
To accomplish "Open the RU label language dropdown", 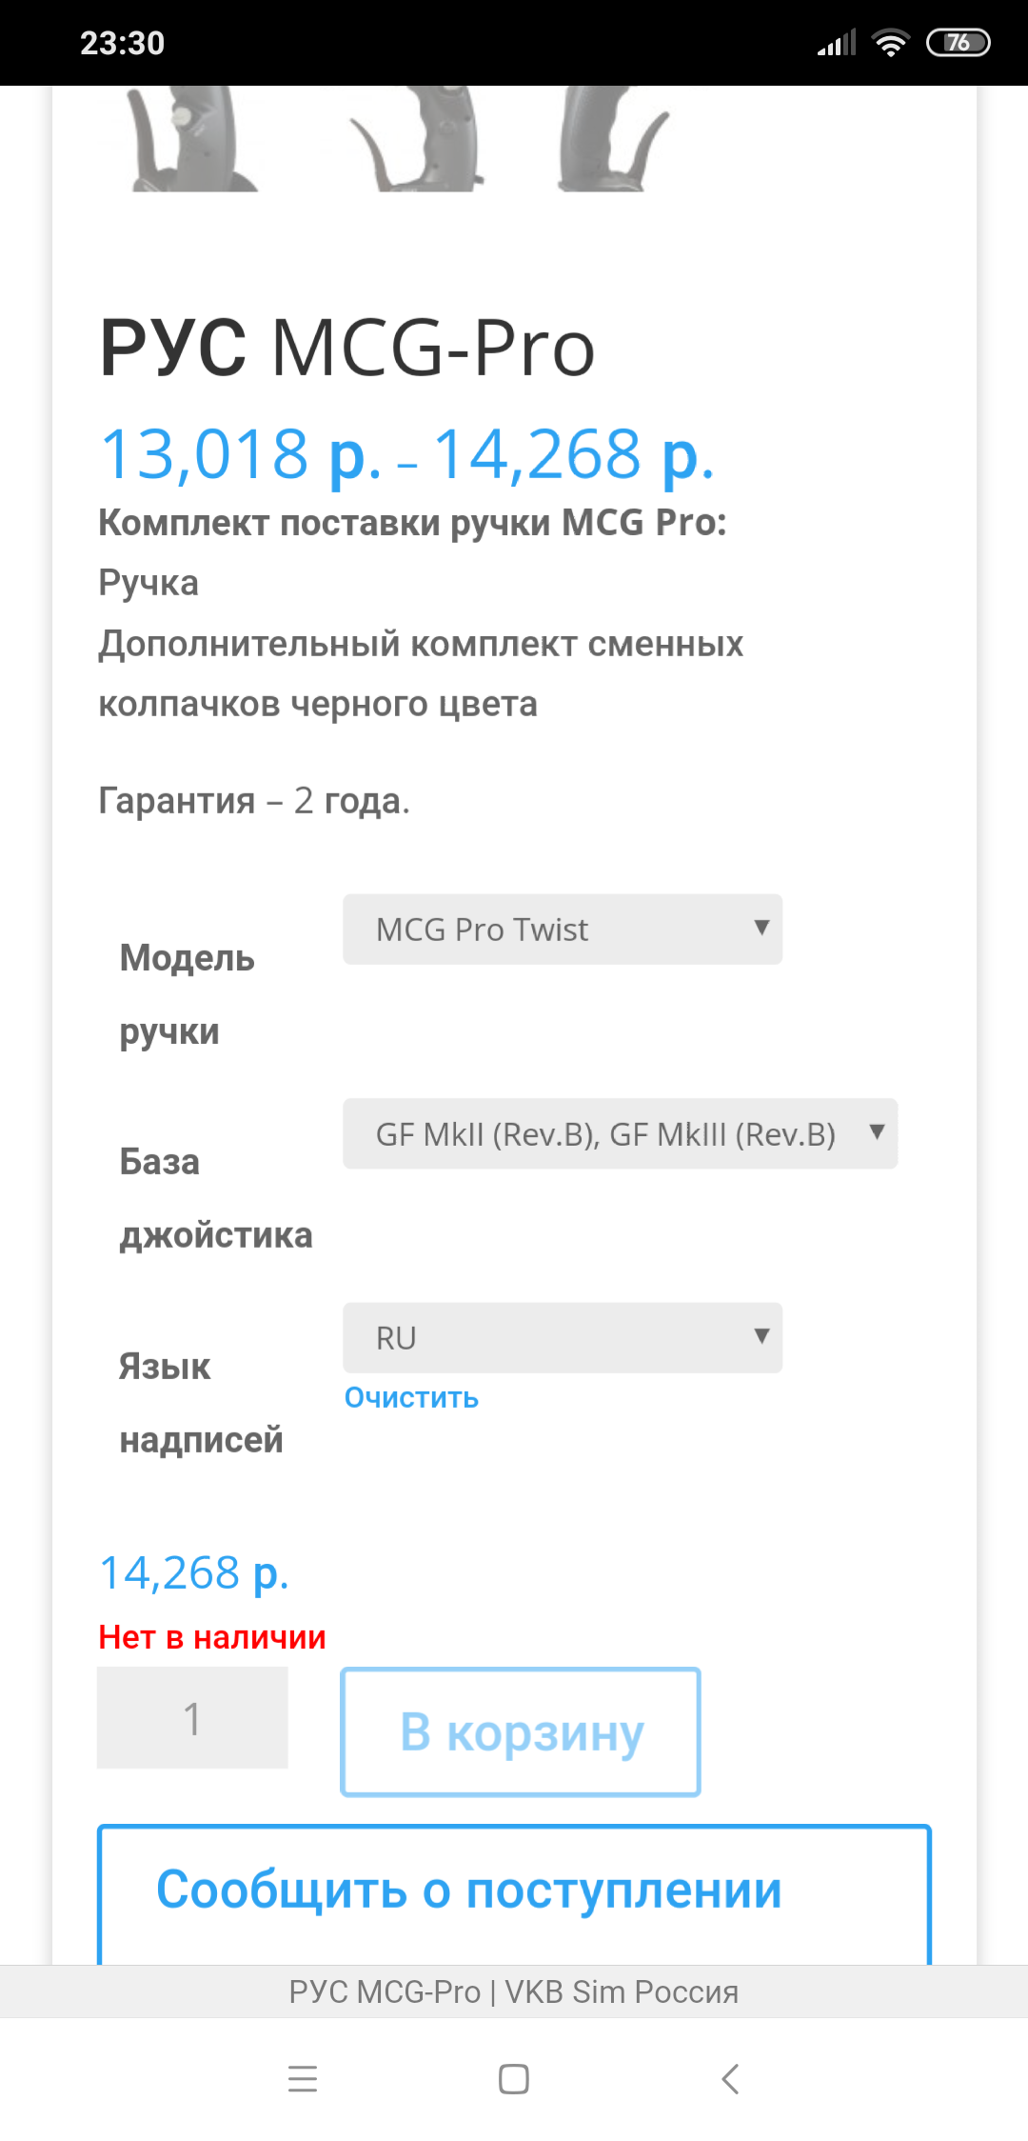I will 563,1337.
